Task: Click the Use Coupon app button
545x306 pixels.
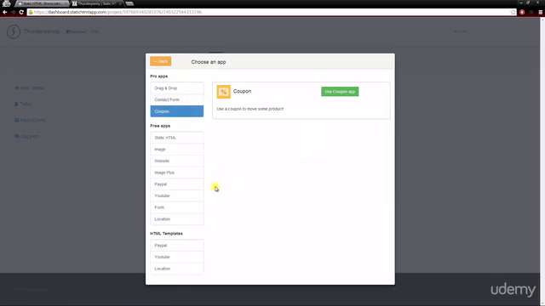Action: coord(340,92)
